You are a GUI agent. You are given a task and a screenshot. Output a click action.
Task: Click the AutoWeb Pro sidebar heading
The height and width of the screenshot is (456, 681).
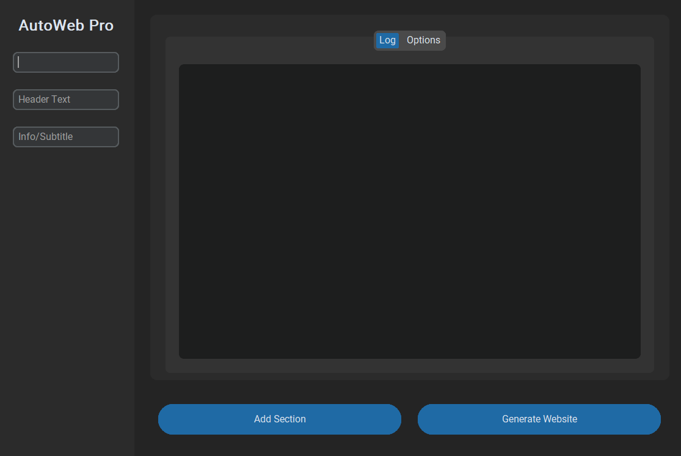pos(66,26)
